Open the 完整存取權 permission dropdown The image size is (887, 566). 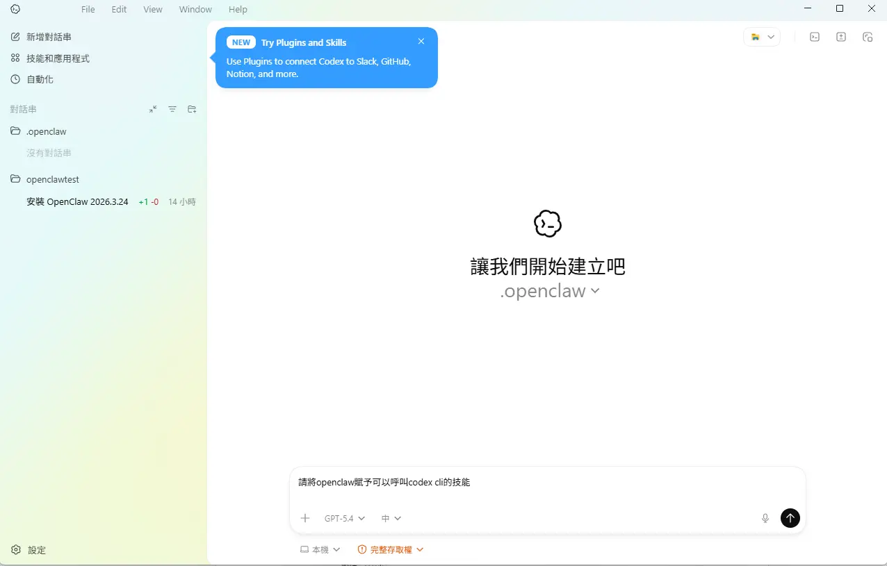[x=391, y=549]
